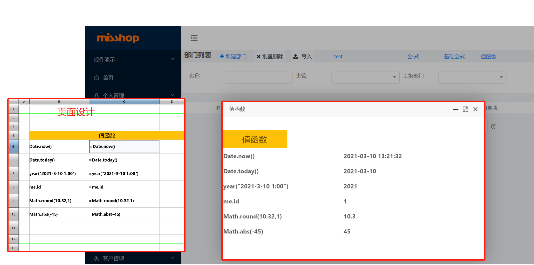
Task: Open the 上级部门 dropdown
Action: [472, 78]
